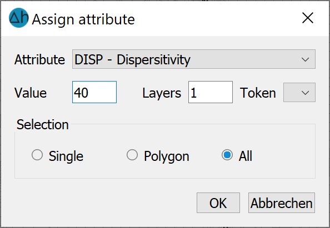Click the Single option label text
Viewport: 330px width, 228px height.
tap(66, 156)
